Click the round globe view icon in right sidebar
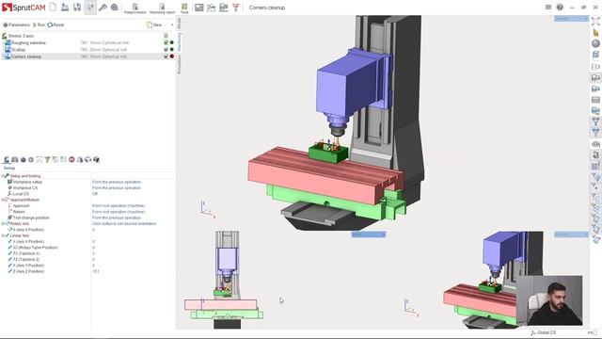 click(595, 43)
